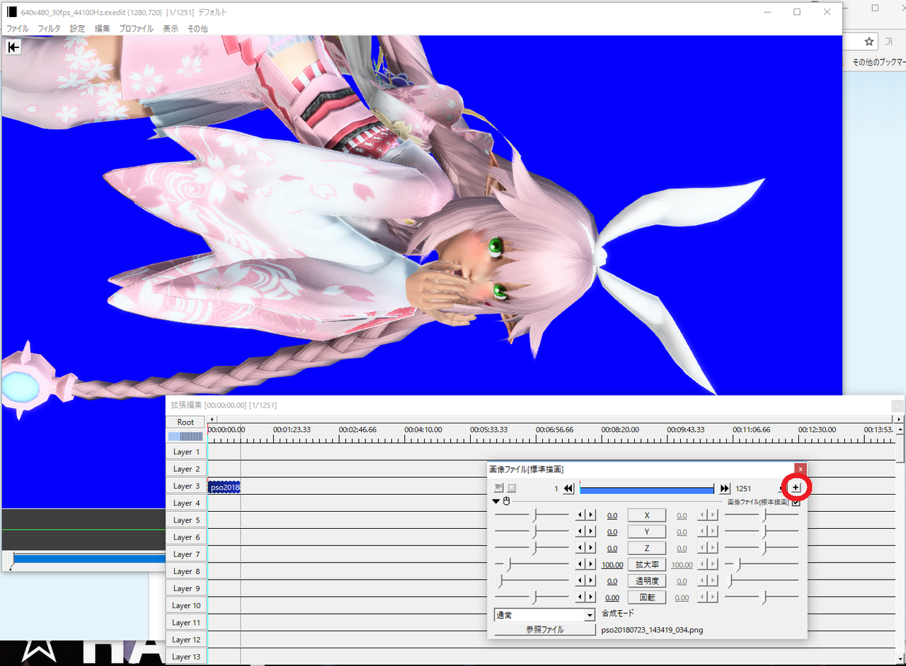
Task: Toggle visibility of Layer 1
Action: point(186,452)
